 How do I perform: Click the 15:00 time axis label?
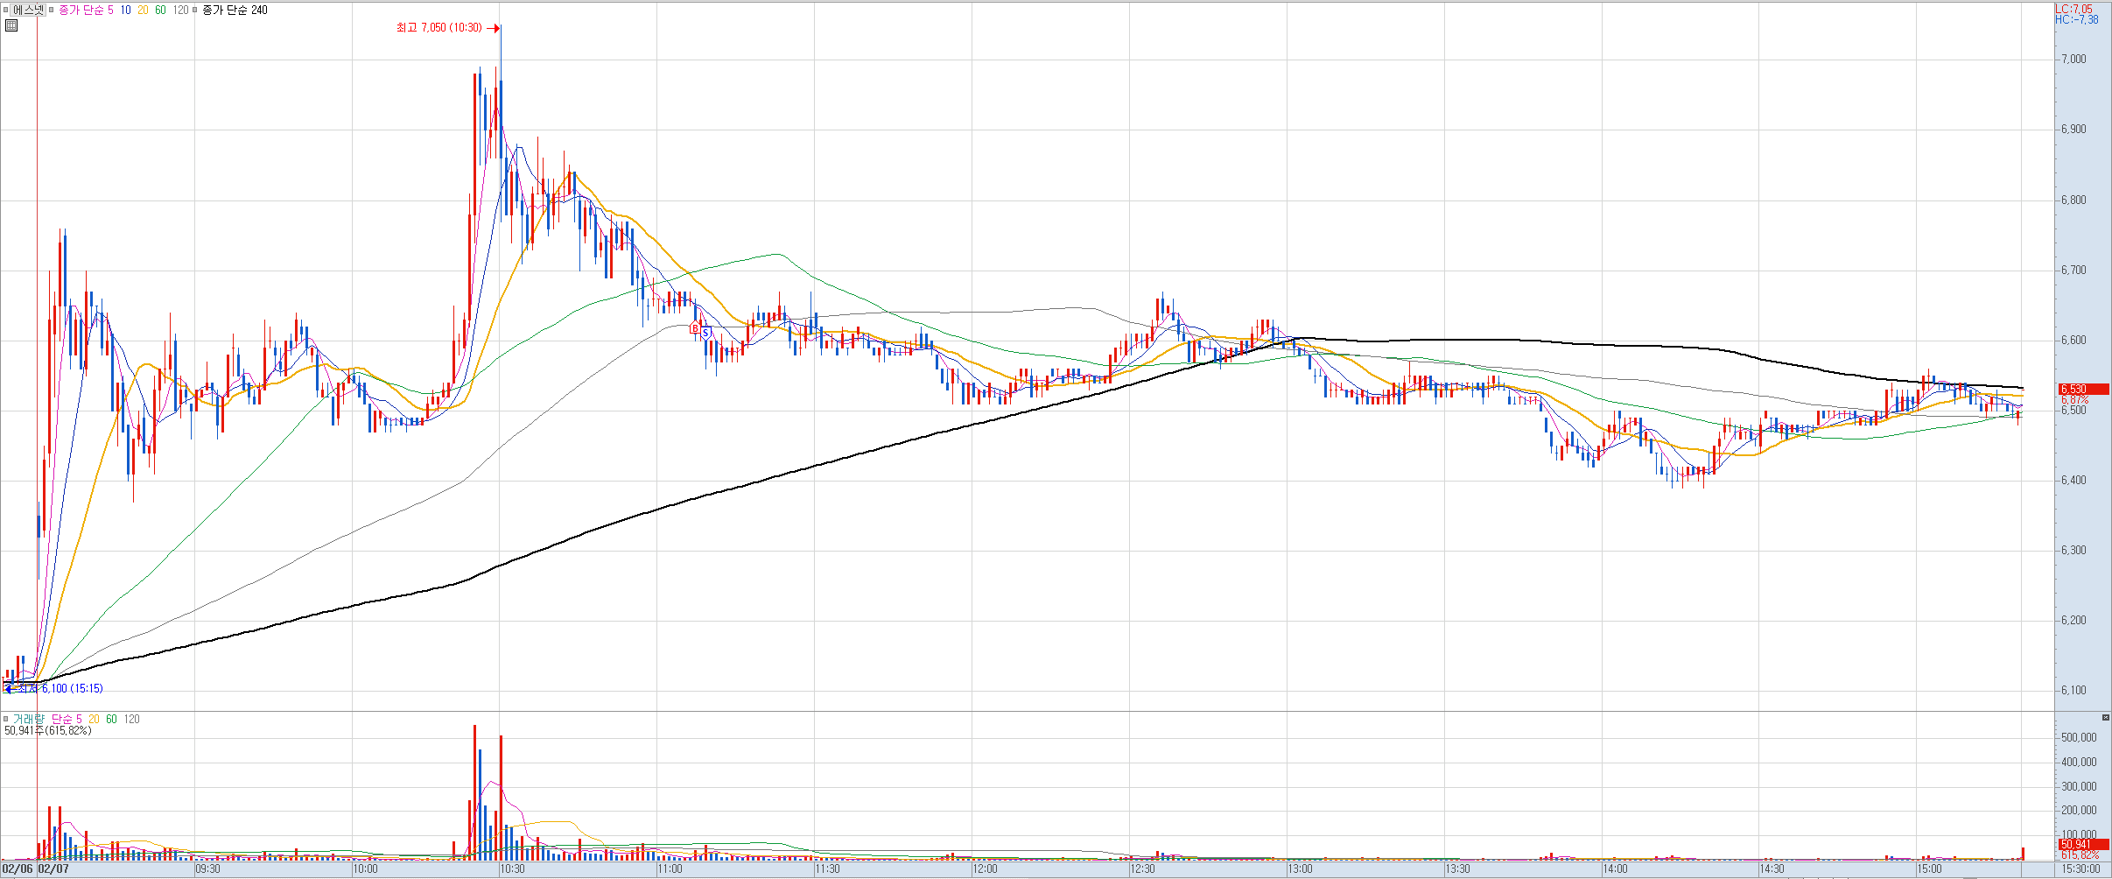(x=1931, y=869)
